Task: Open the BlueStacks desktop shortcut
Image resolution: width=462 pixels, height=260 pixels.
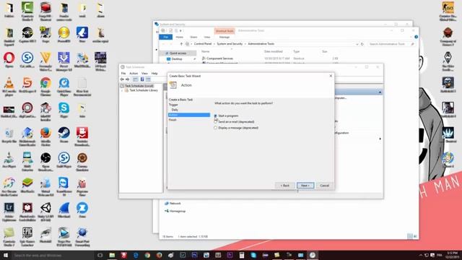Action: tap(27, 185)
